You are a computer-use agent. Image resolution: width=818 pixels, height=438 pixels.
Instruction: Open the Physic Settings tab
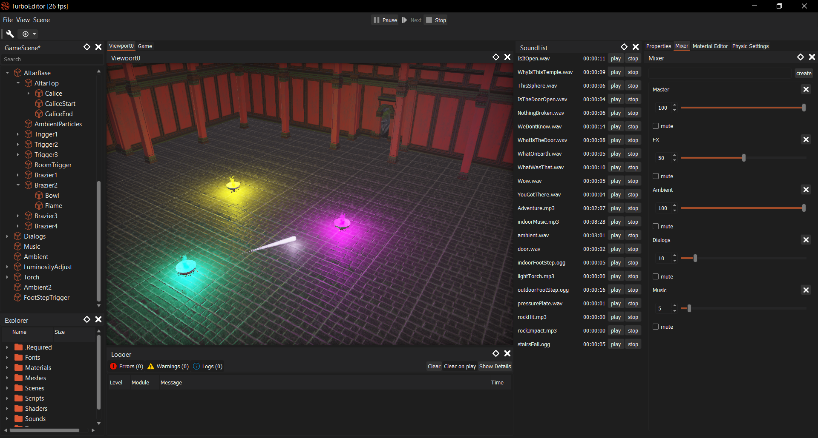pos(750,46)
